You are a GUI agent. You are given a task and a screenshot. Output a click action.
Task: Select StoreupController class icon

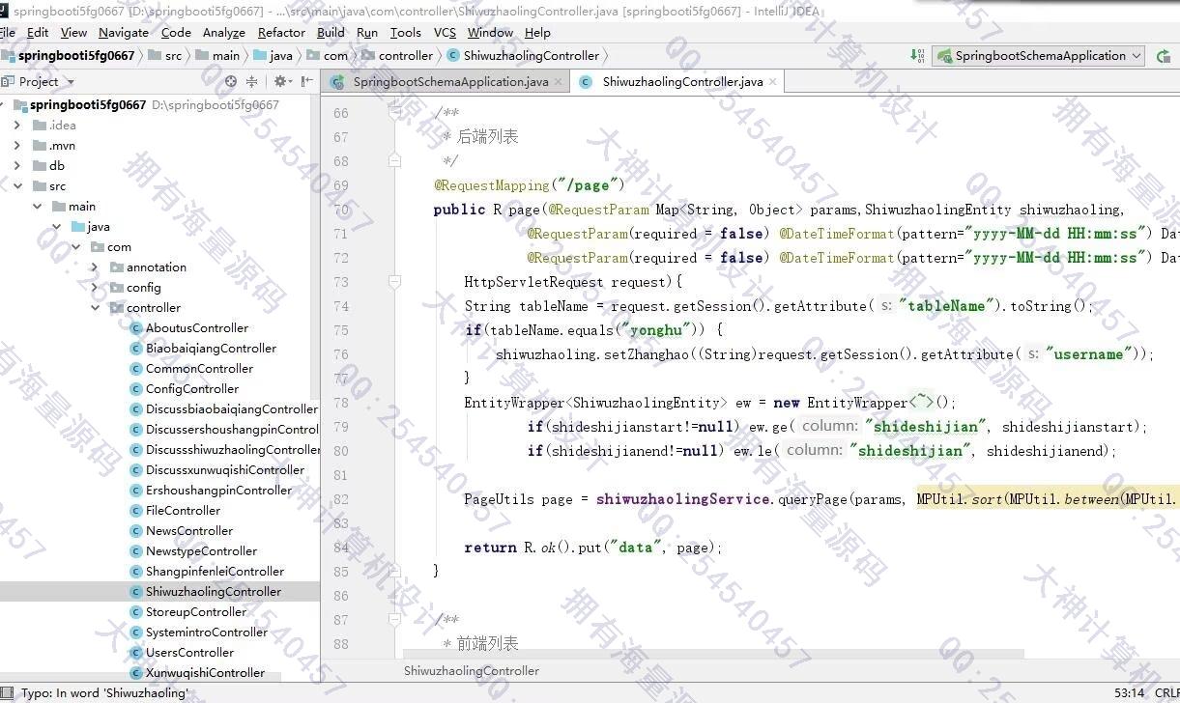[136, 612]
